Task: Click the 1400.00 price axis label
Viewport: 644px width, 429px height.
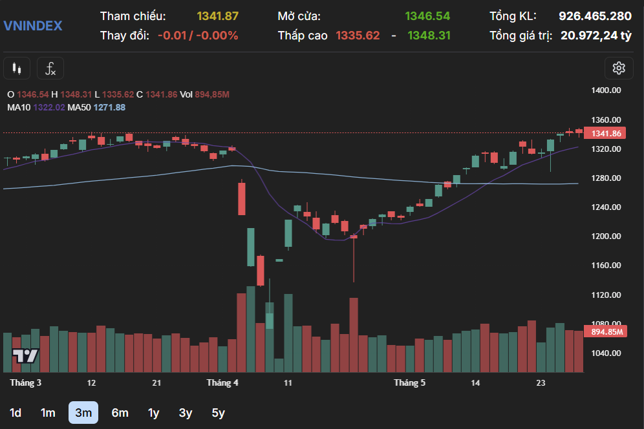Action: (606, 90)
